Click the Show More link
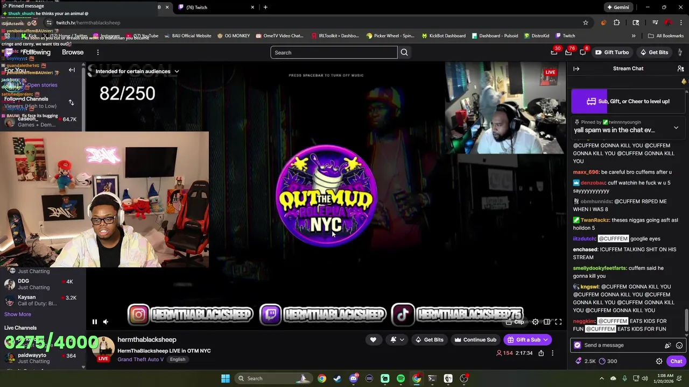The height and width of the screenshot is (387, 689). pyautogui.click(x=18, y=314)
